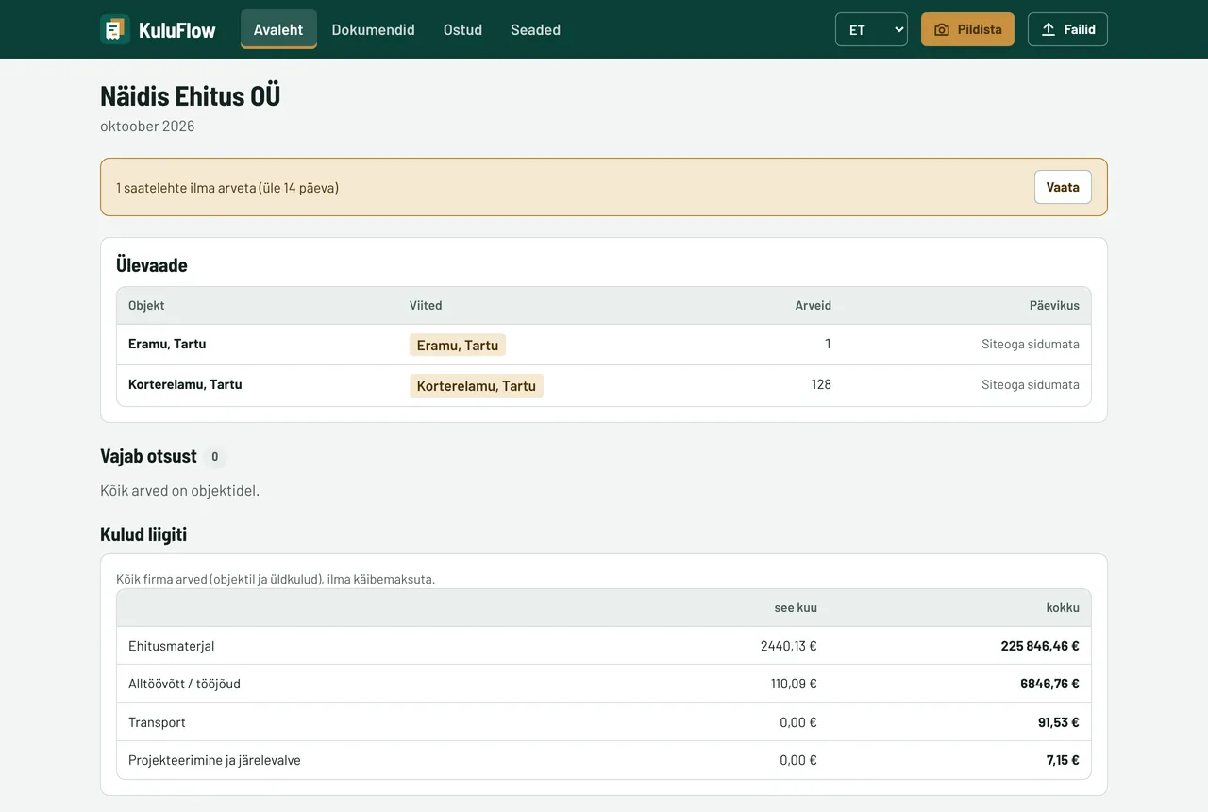
Task: Click the monthly value 110,09 €
Action: click(x=794, y=684)
